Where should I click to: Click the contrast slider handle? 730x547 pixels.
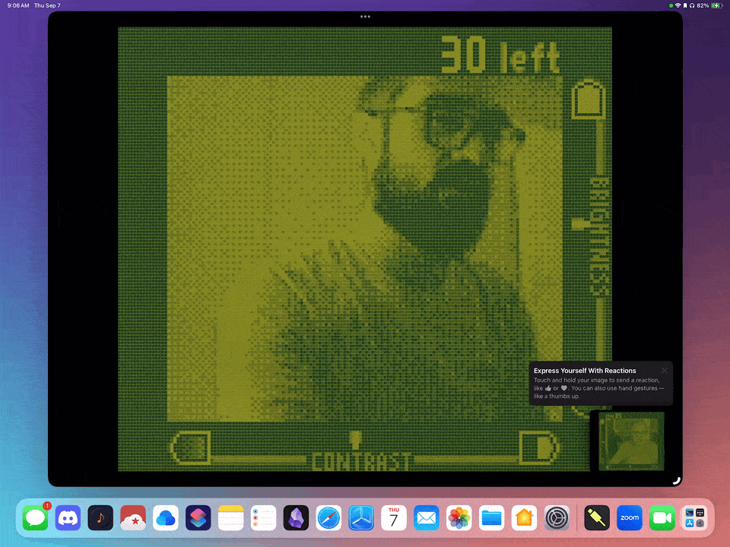[x=354, y=438]
